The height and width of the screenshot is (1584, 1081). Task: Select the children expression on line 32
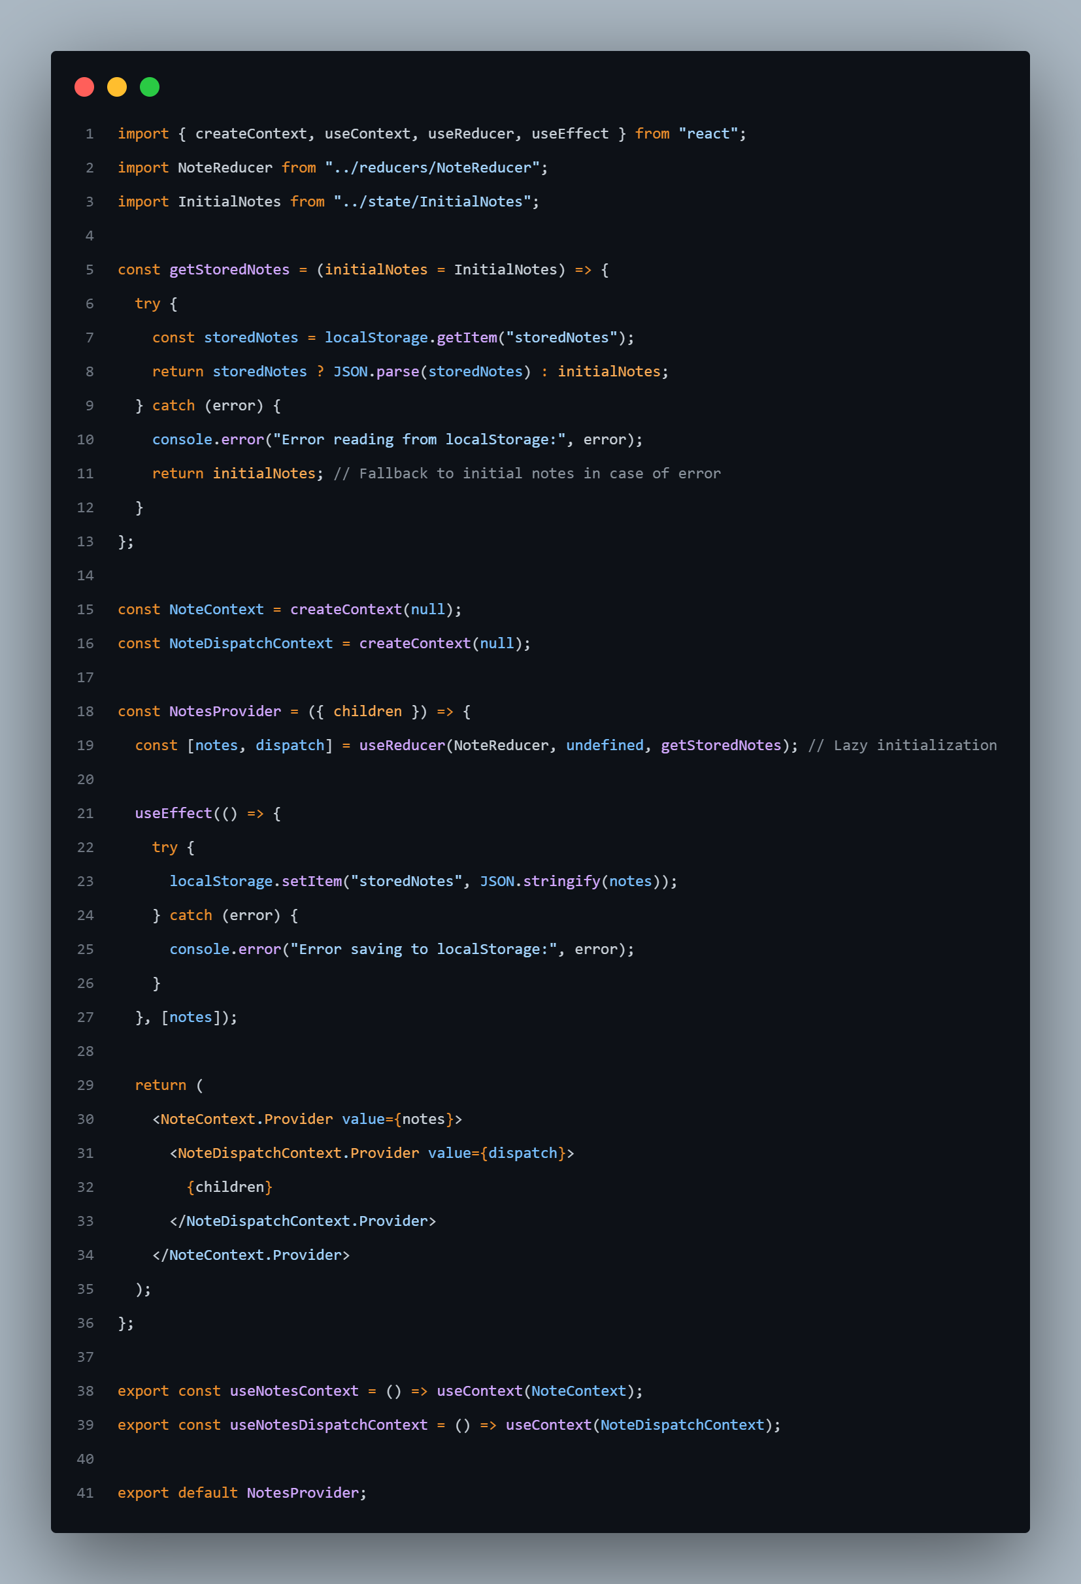coord(229,1186)
